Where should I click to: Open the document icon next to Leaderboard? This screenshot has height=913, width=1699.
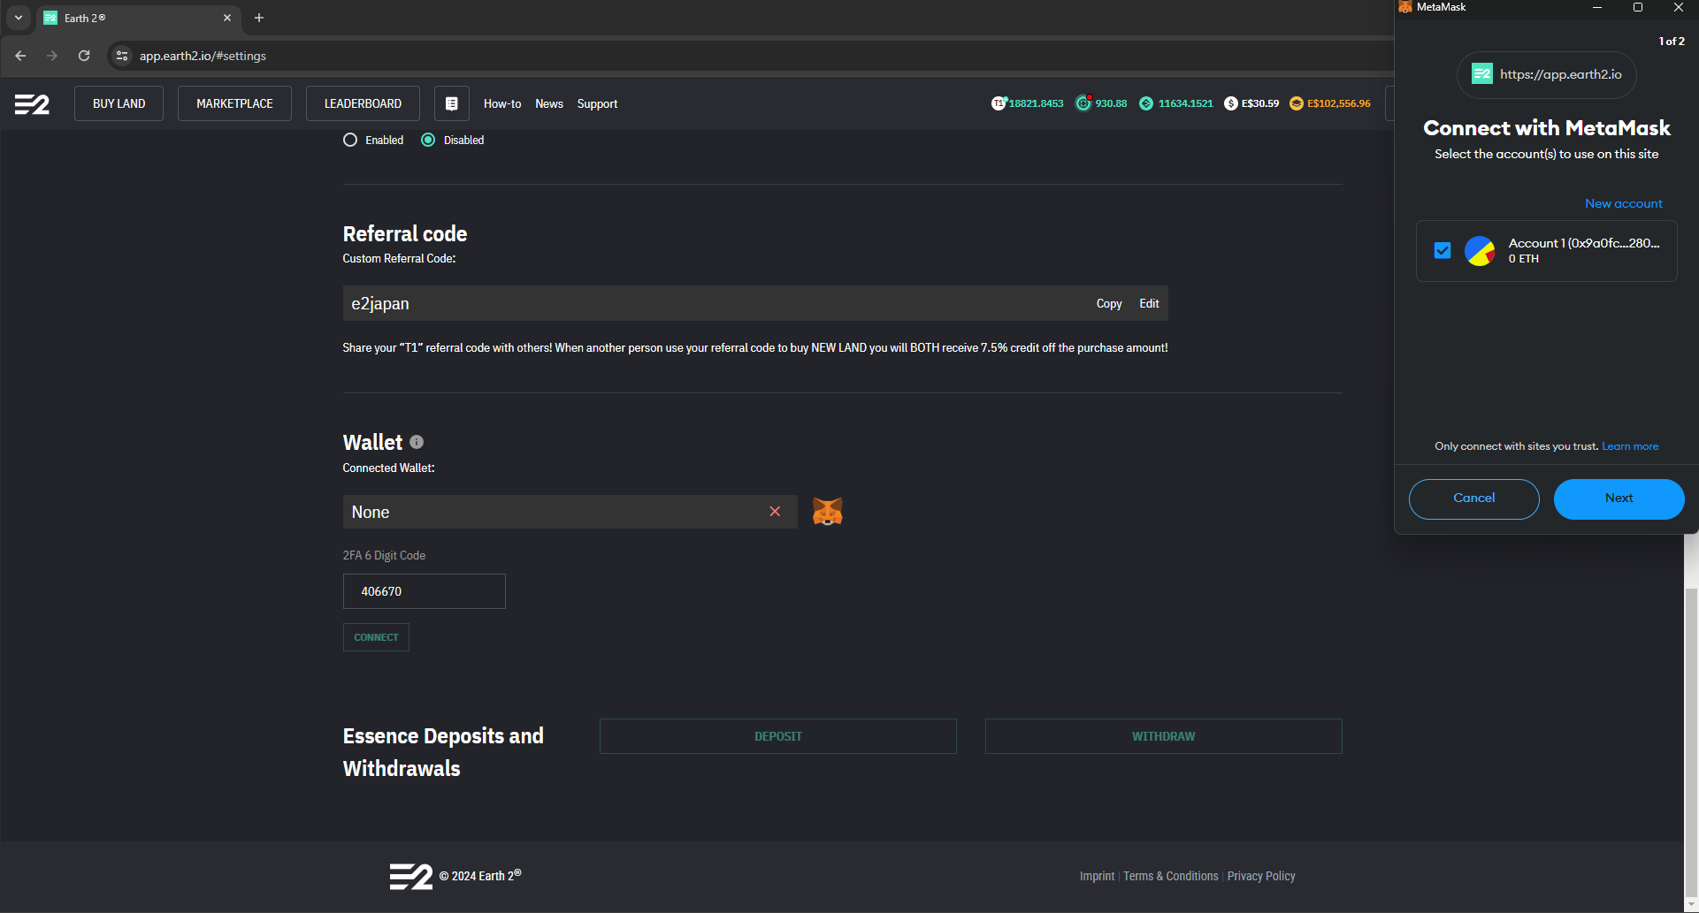(451, 103)
